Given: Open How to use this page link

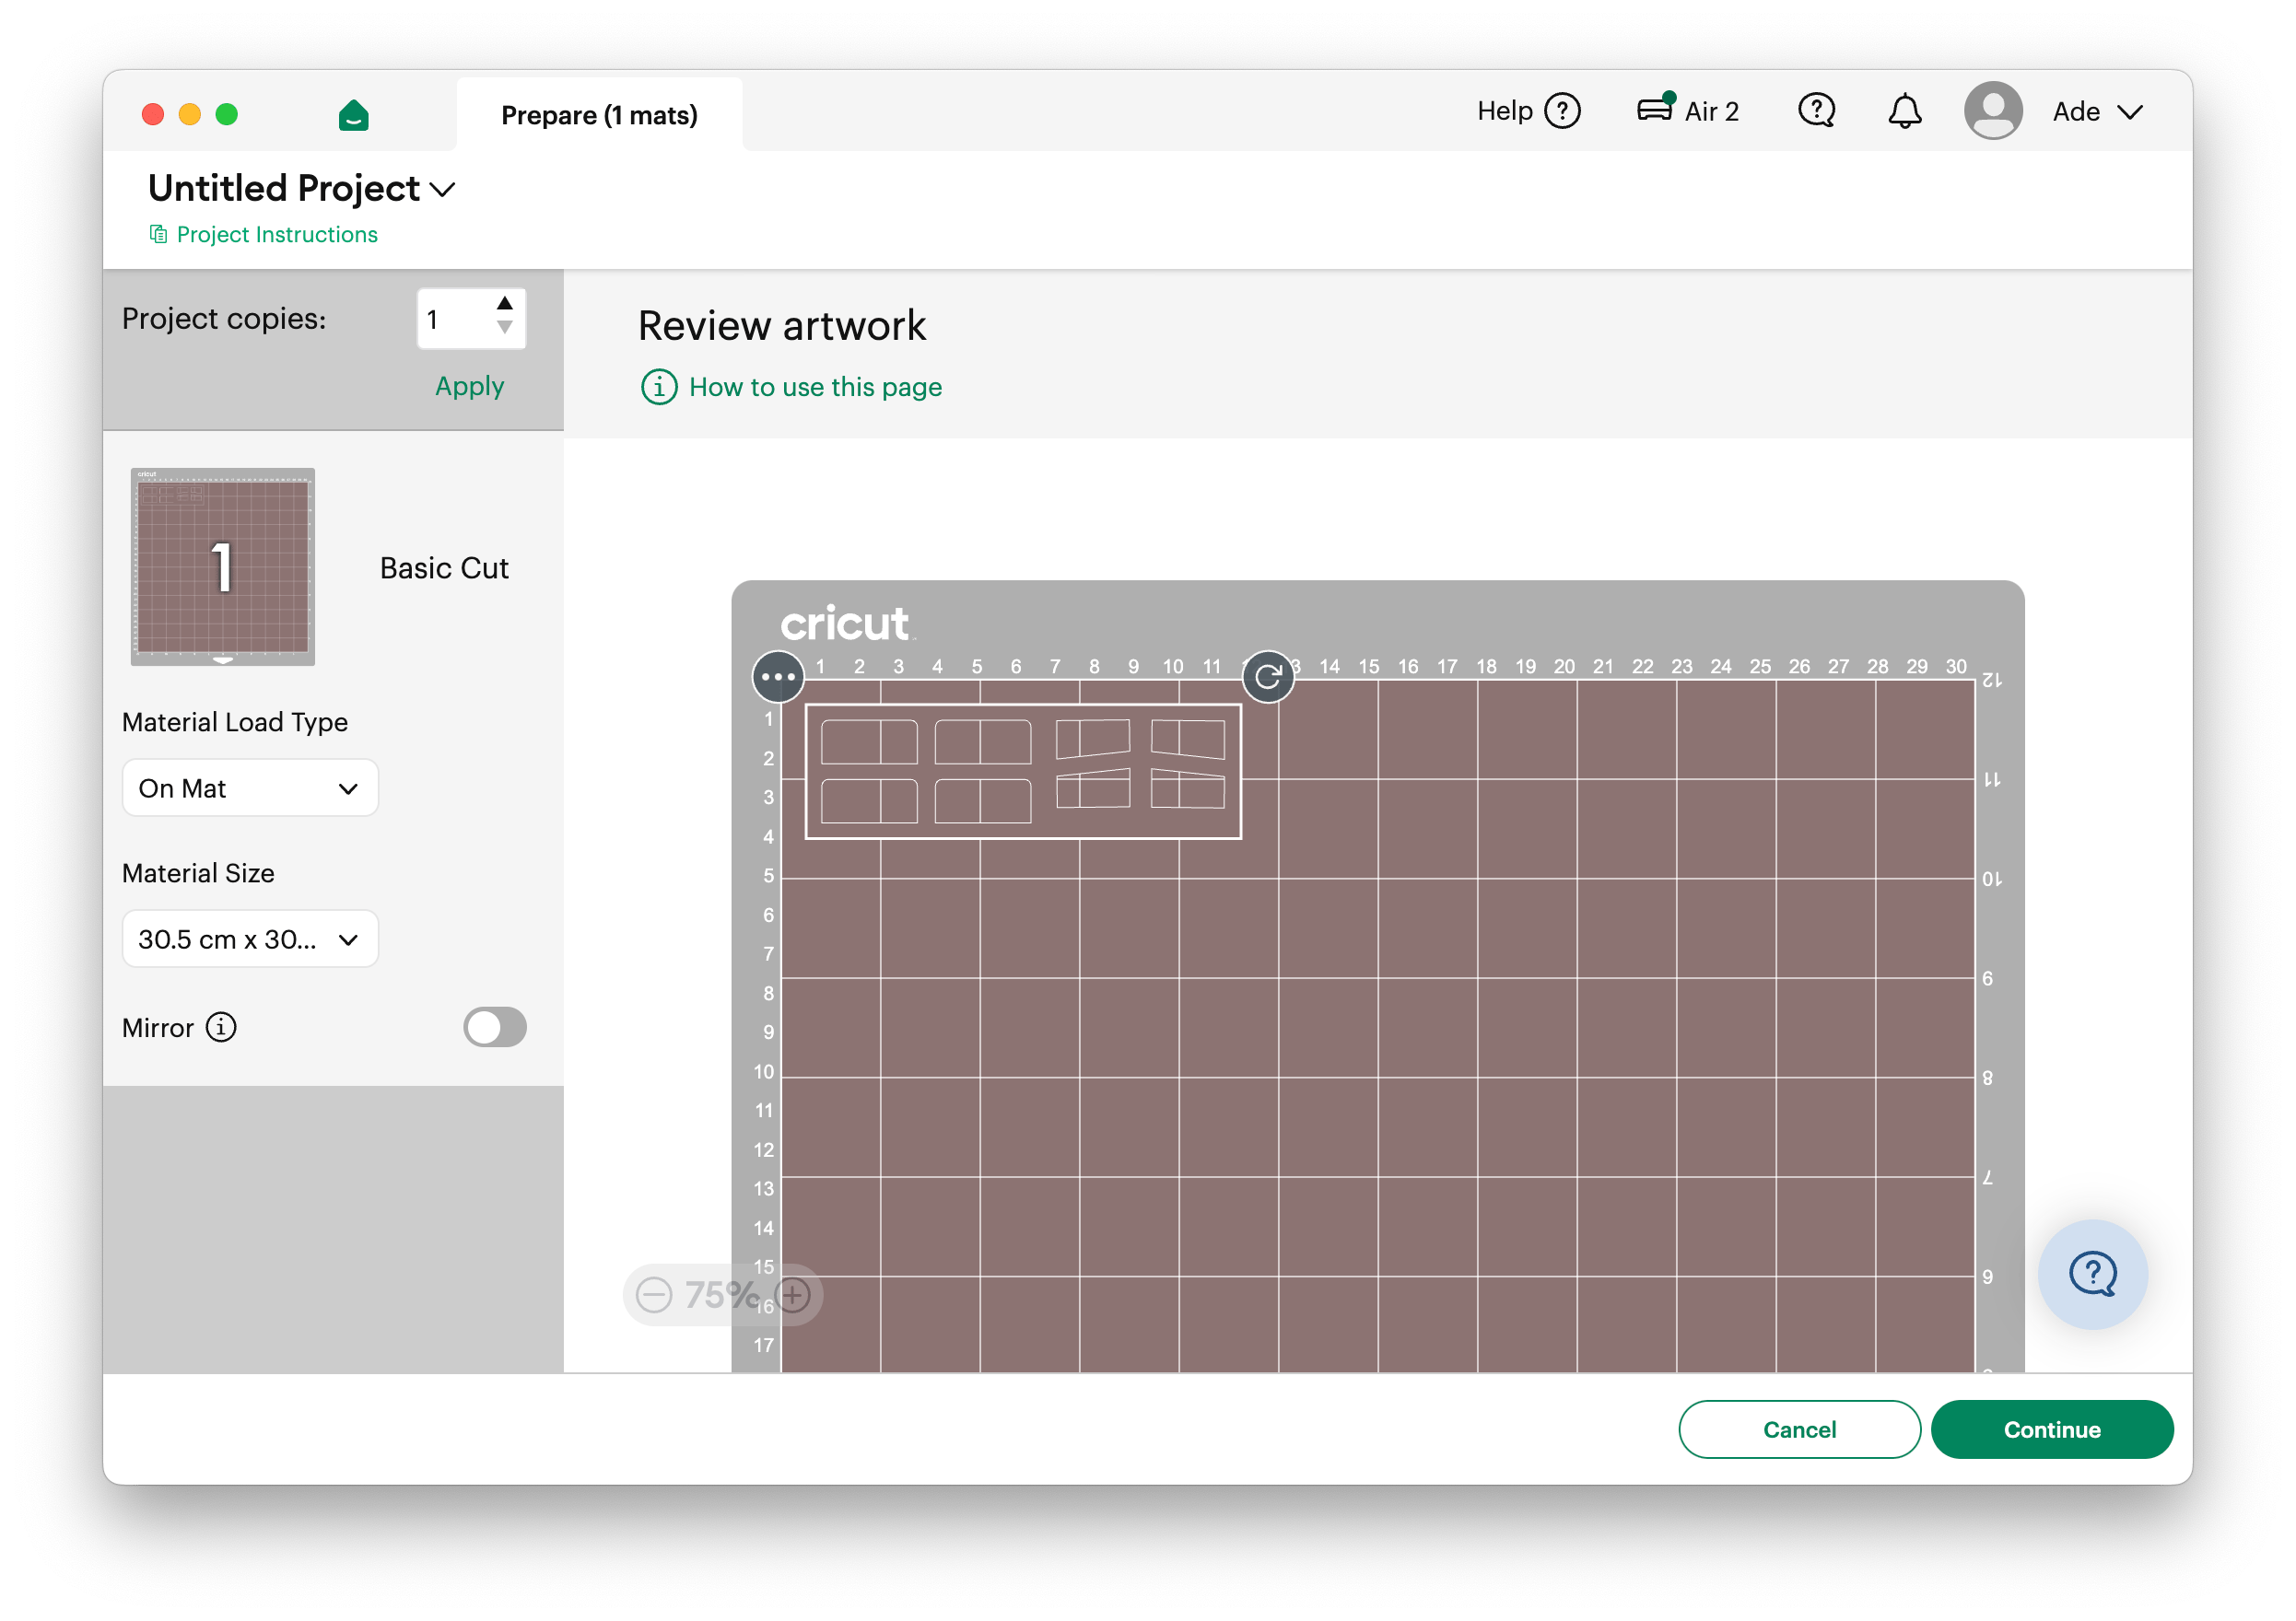Looking at the screenshot, I should click(815, 388).
